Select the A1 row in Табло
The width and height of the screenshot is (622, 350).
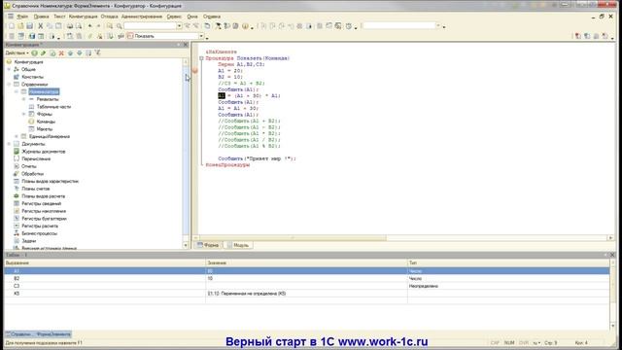tap(307, 271)
